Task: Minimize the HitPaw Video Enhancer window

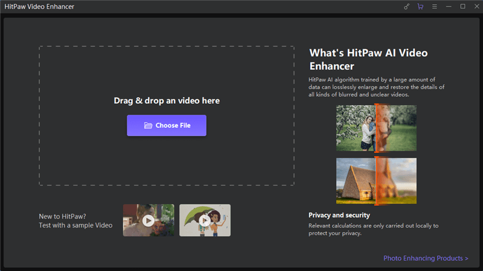Action: [x=449, y=7]
